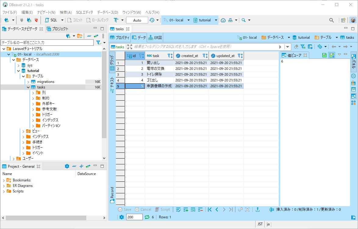Toggle the パネル side panel button
Viewport: 358px width, 229px height.
click(x=354, y=62)
